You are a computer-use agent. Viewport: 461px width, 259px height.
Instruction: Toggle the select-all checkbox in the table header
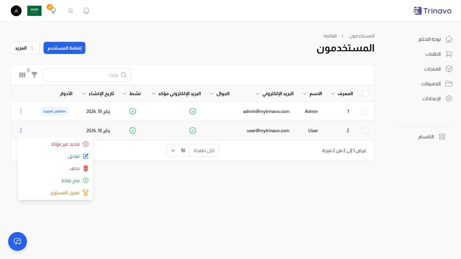pos(365,93)
